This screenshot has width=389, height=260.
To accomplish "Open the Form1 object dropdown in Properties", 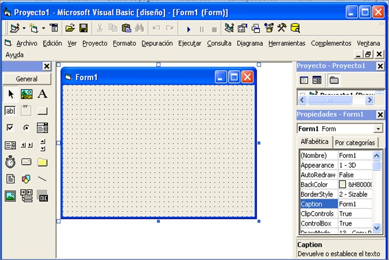I will 378,128.
